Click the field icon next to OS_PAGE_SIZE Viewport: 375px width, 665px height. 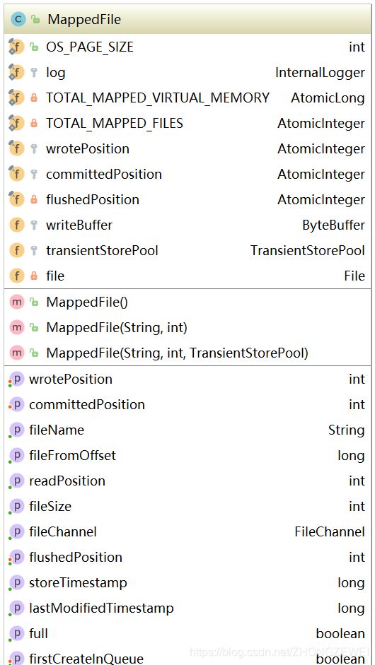pyautogui.click(x=16, y=47)
